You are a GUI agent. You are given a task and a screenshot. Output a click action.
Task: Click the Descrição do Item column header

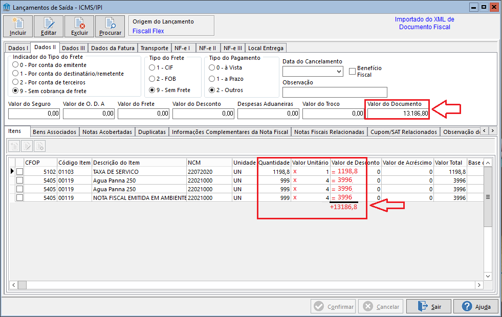point(139,163)
